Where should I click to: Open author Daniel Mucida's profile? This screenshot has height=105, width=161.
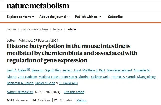[45, 83]
